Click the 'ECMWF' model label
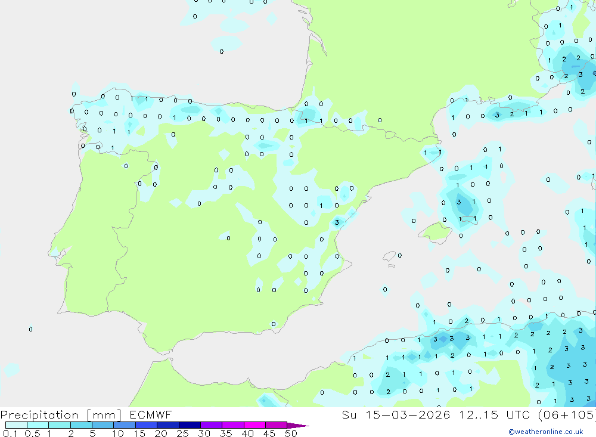This screenshot has width=596, height=437. click(151, 414)
